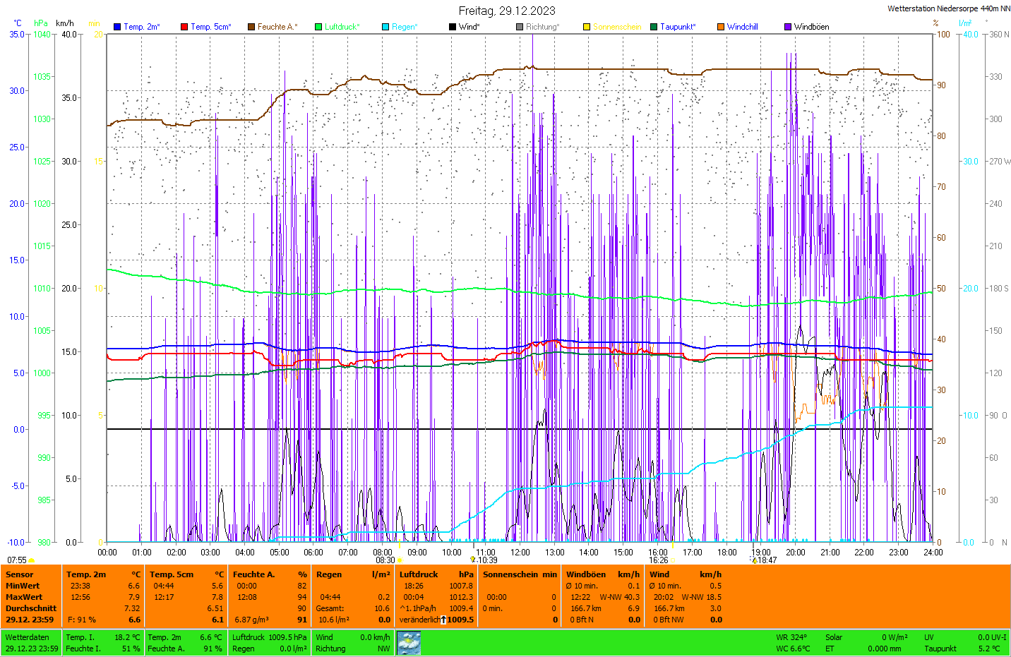
Task: Click the cyan Regen legend square
Action: pos(385,27)
